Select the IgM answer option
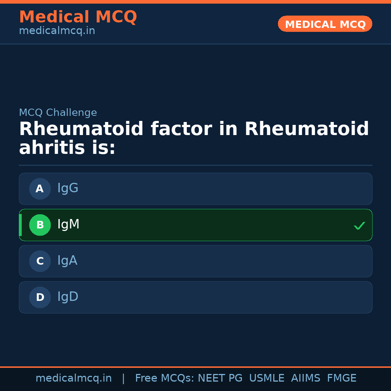Viewport: 391px width, 391px height. [x=195, y=225]
